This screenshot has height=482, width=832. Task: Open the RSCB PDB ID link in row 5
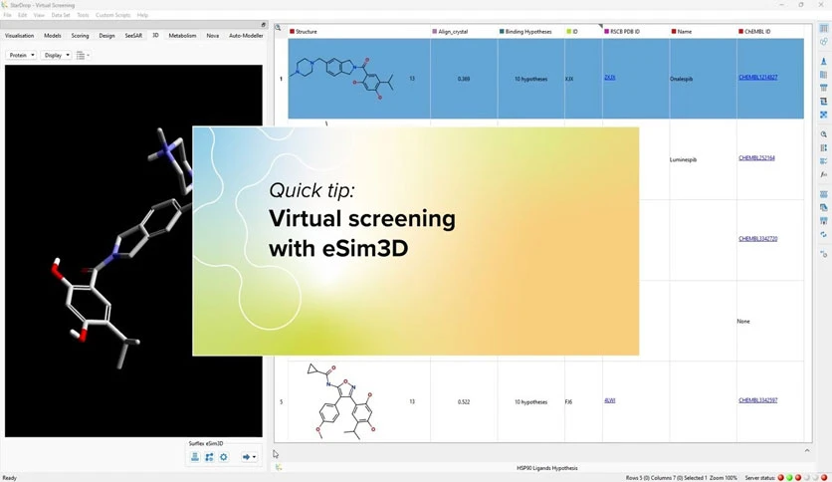pyautogui.click(x=610, y=400)
